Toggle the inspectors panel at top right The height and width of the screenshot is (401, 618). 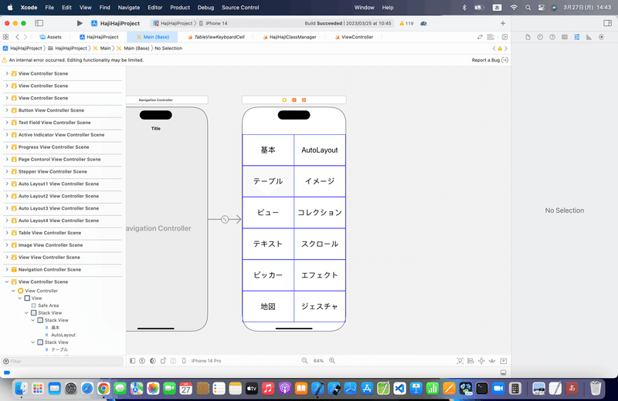point(607,23)
